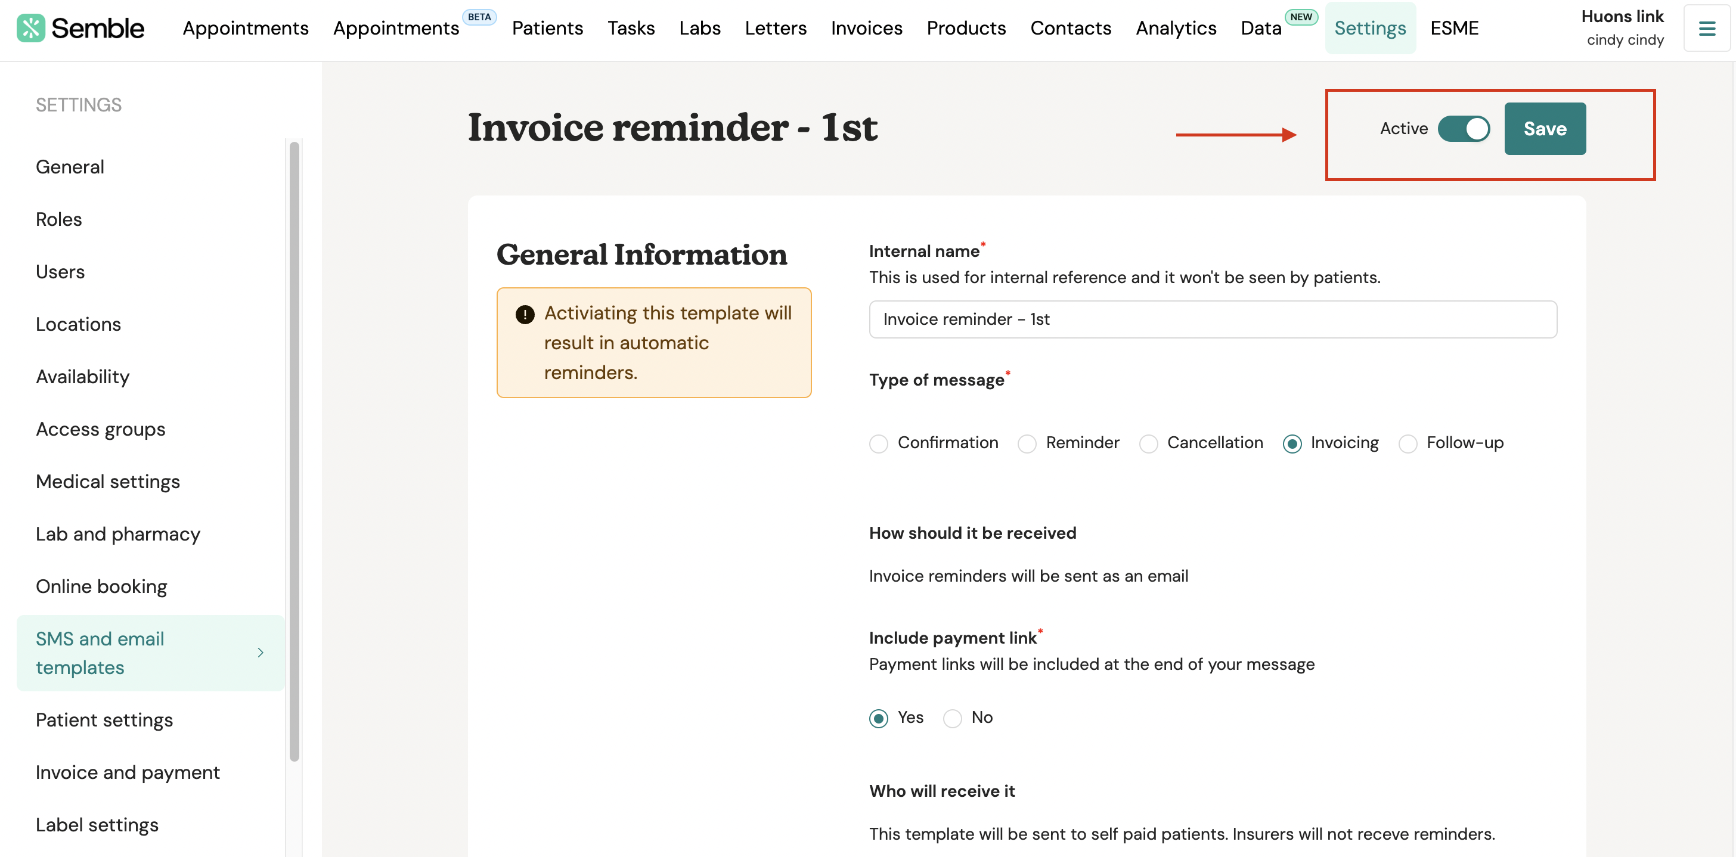Open the Tasks section
This screenshot has width=1736, height=857.
(x=631, y=28)
